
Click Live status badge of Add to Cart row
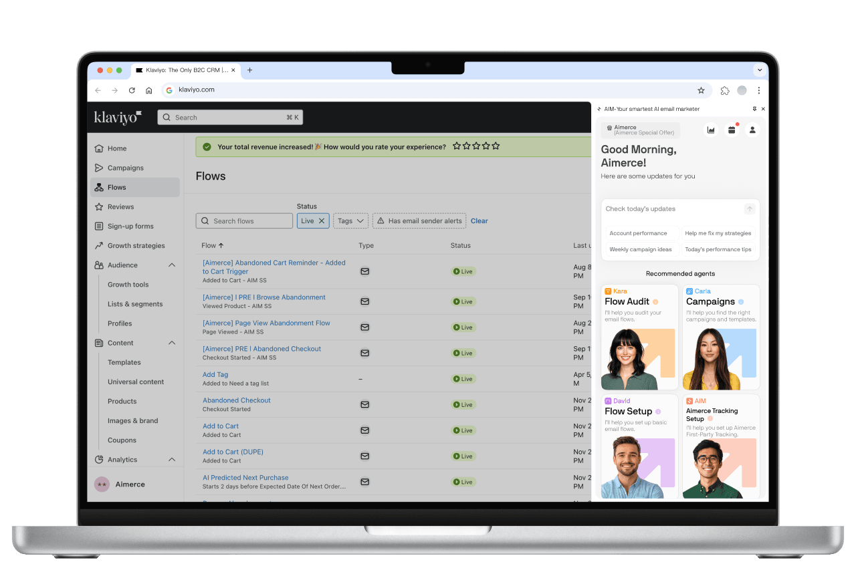(x=463, y=430)
